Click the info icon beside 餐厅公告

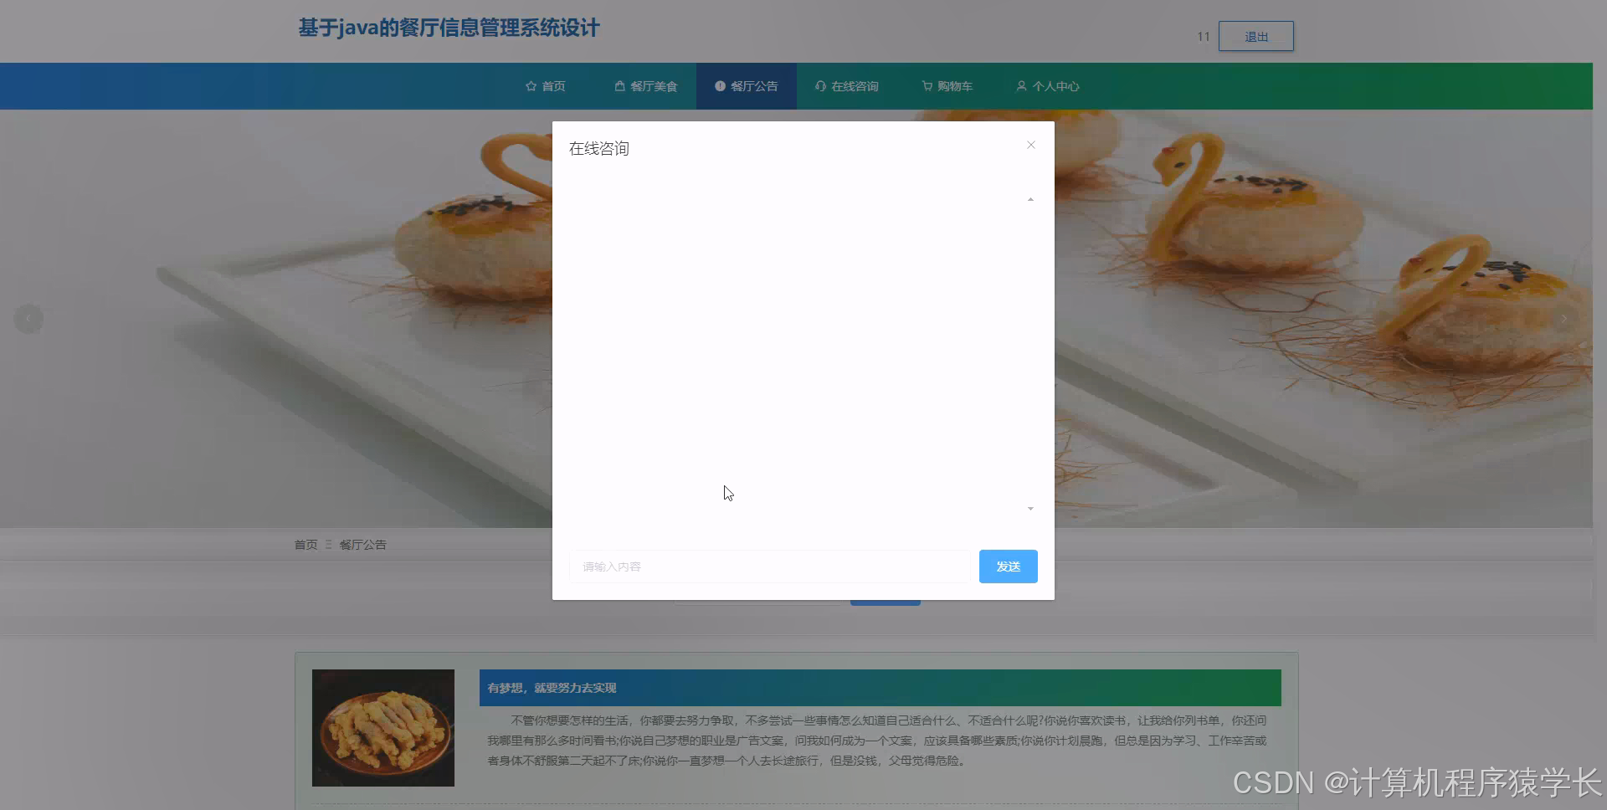point(718,85)
